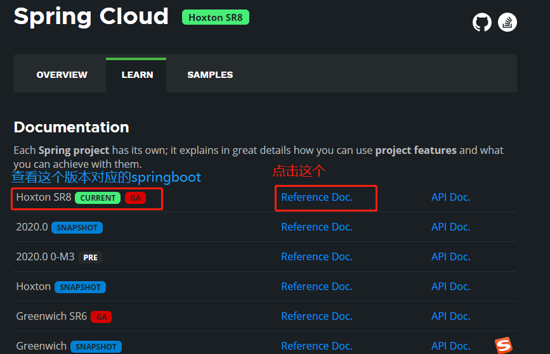This screenshot has width=550, height=354.
Task: Open API Doc. for Hoxton SNAPSHOT
Action: tap(451, 286)
